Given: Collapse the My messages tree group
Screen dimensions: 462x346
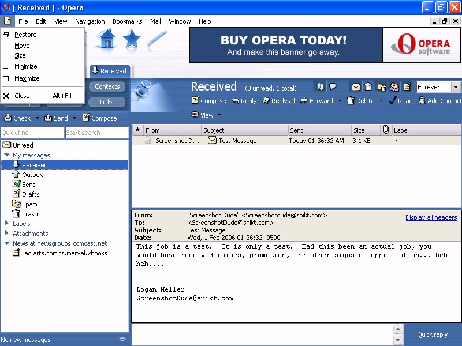Looking at the screenshot, I should [x=7, y=155].
